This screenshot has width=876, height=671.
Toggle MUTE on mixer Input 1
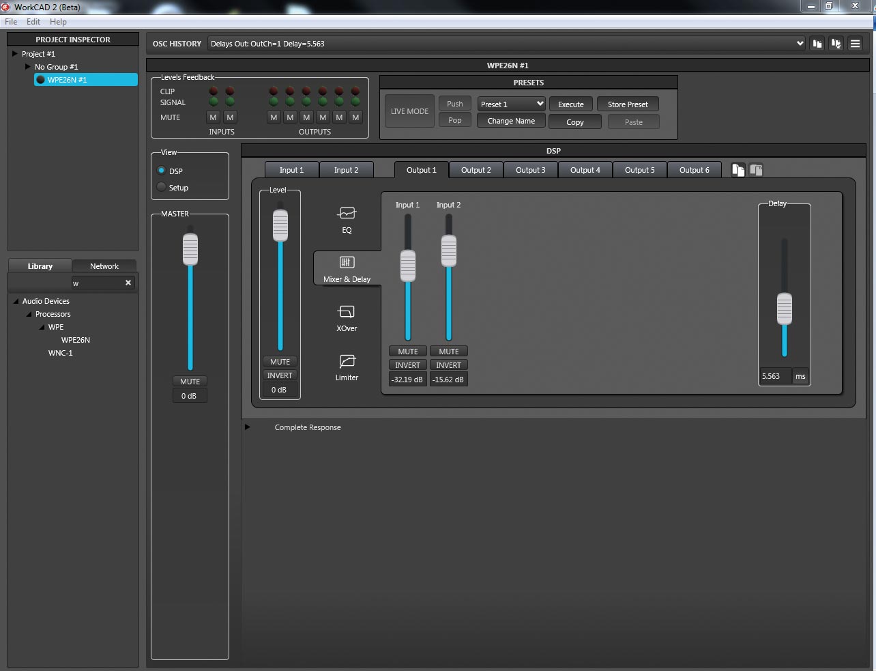(x=408, y=352)
